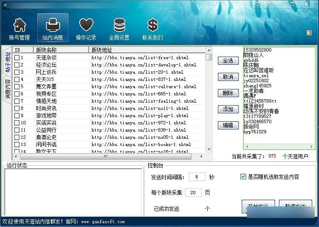The width and height of the screenshot is (319, 227).
Task: Click the chat bubble icon in title bar
Action: (x=258, y=4)
